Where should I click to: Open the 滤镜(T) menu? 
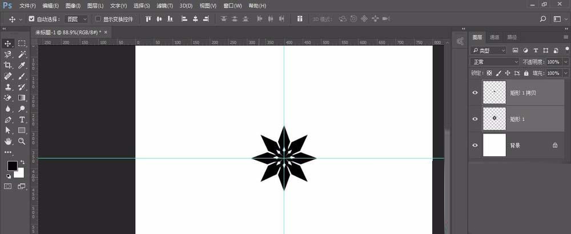[x=164, y=6]
